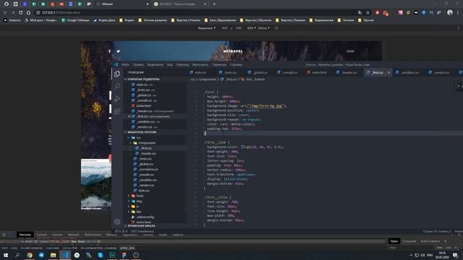
Task: Follow the first-bg.jpg url link in the code
Action: click(x=266, y=106)
